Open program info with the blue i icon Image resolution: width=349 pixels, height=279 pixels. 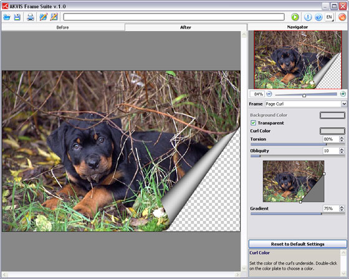308,17
